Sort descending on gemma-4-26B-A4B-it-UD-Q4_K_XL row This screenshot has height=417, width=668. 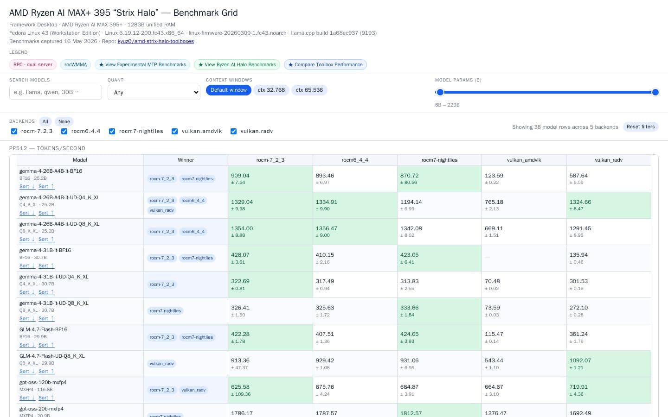(27, 213)
